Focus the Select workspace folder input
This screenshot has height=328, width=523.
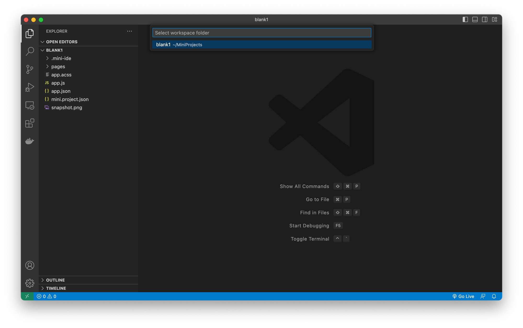point(262,33)
